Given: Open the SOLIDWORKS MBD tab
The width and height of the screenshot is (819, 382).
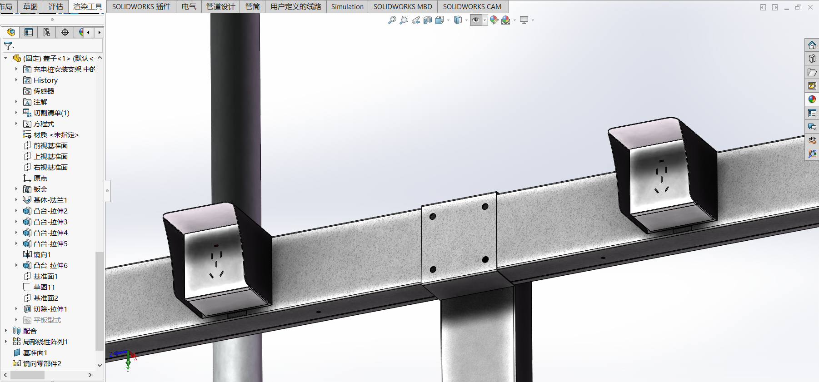Looking at the screenshot, I should (x=403, y=6).
